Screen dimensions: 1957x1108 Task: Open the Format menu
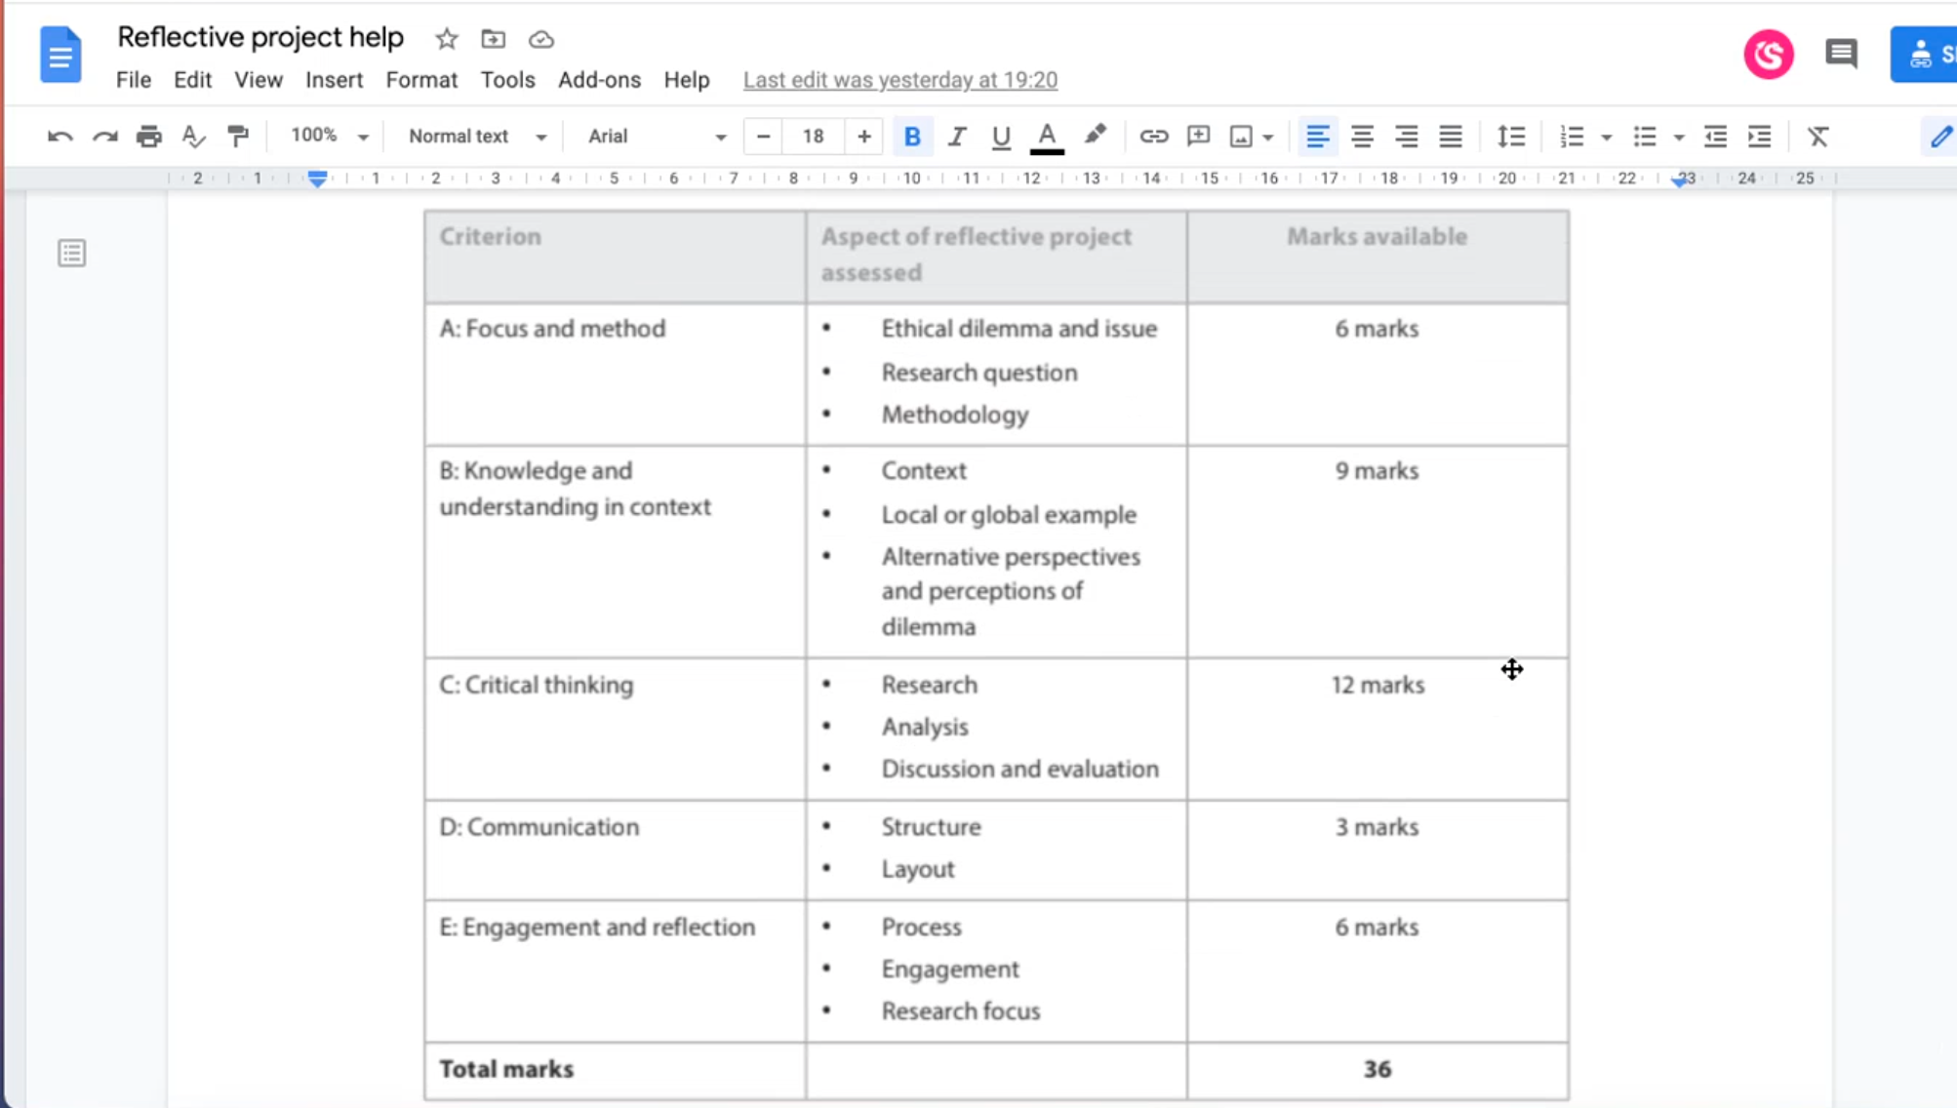pyautogui.click(x=420, y=80)
